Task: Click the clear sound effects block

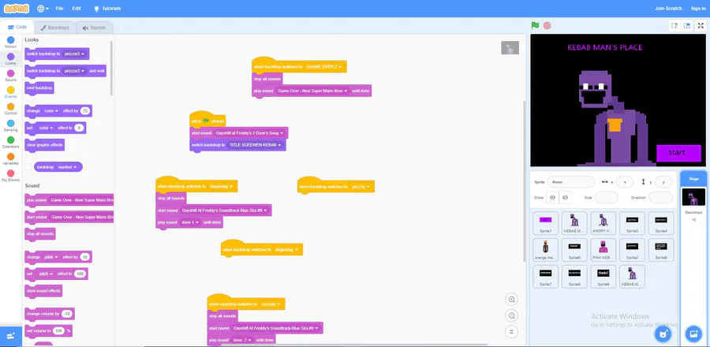Action: (x=43, y=290)
